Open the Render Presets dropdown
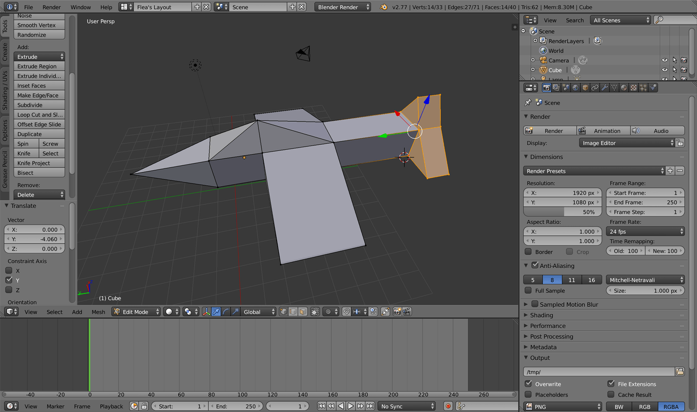 click(594, 171)
